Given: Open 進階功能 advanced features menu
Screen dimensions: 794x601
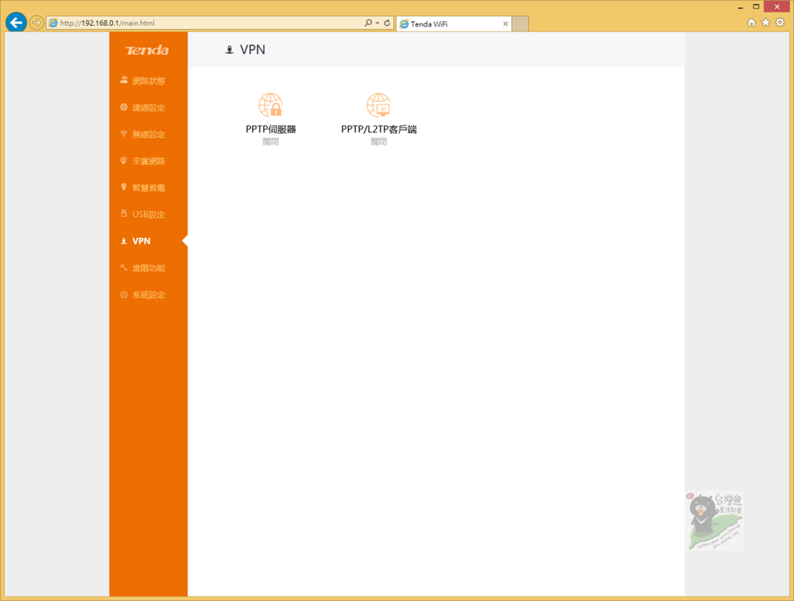Looking at the screenshot, I should pos(148,268).
